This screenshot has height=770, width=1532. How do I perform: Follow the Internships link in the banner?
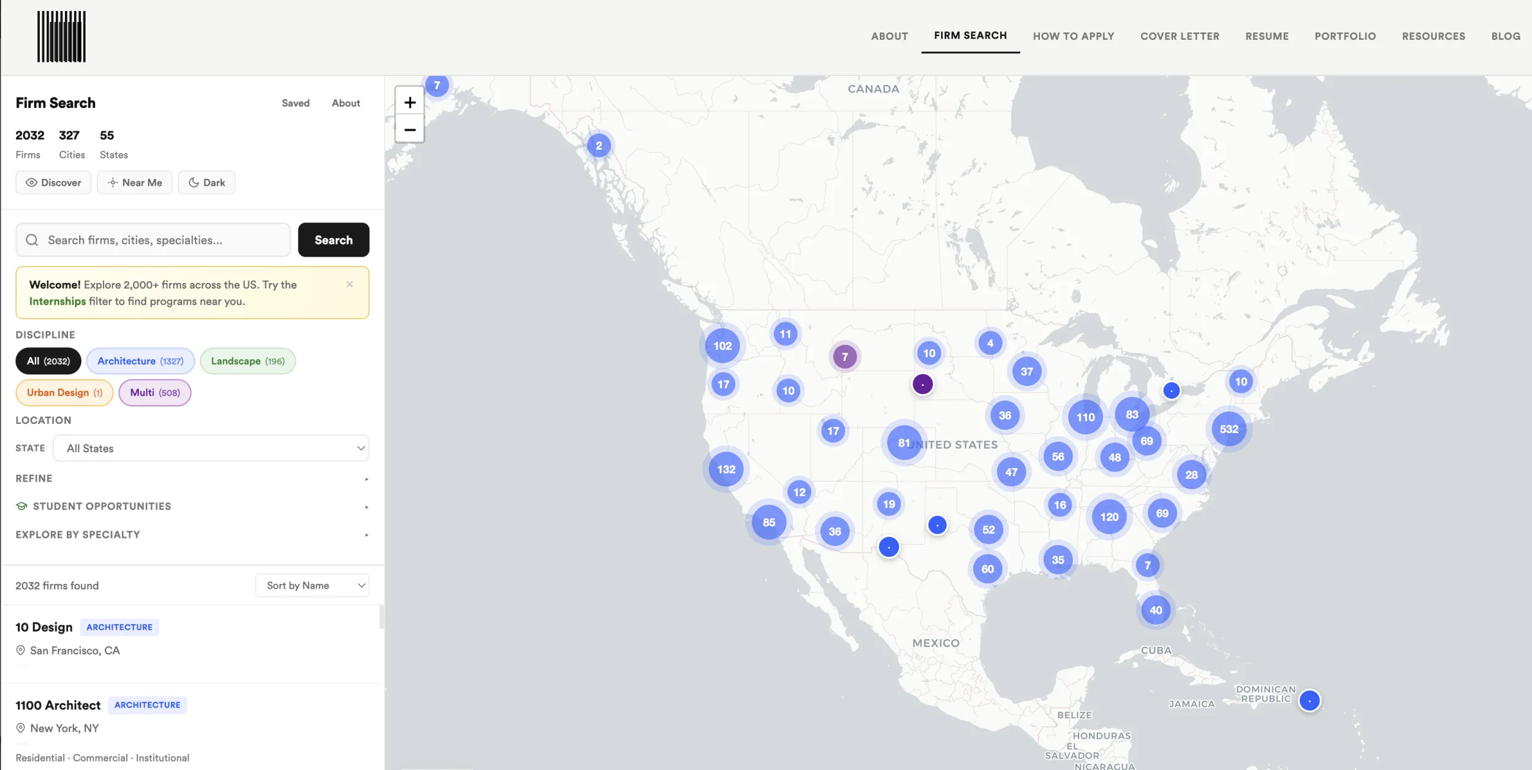58,301
